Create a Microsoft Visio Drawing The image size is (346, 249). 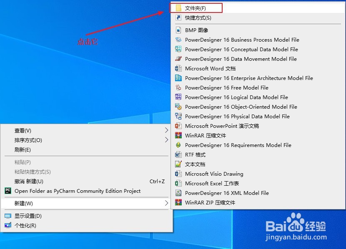pyautogui.click(x=258, y=174)
